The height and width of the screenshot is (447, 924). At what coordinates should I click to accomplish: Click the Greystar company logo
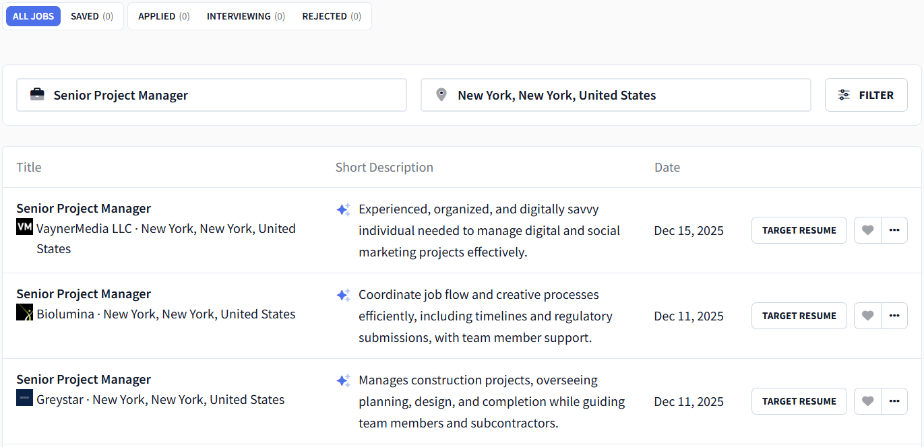(24, 398)
